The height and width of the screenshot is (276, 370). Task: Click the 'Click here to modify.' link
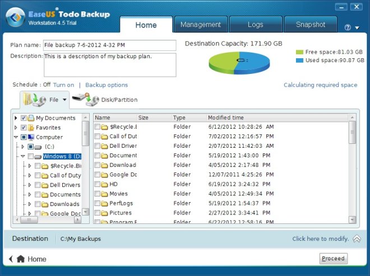[x=321, y=238]
